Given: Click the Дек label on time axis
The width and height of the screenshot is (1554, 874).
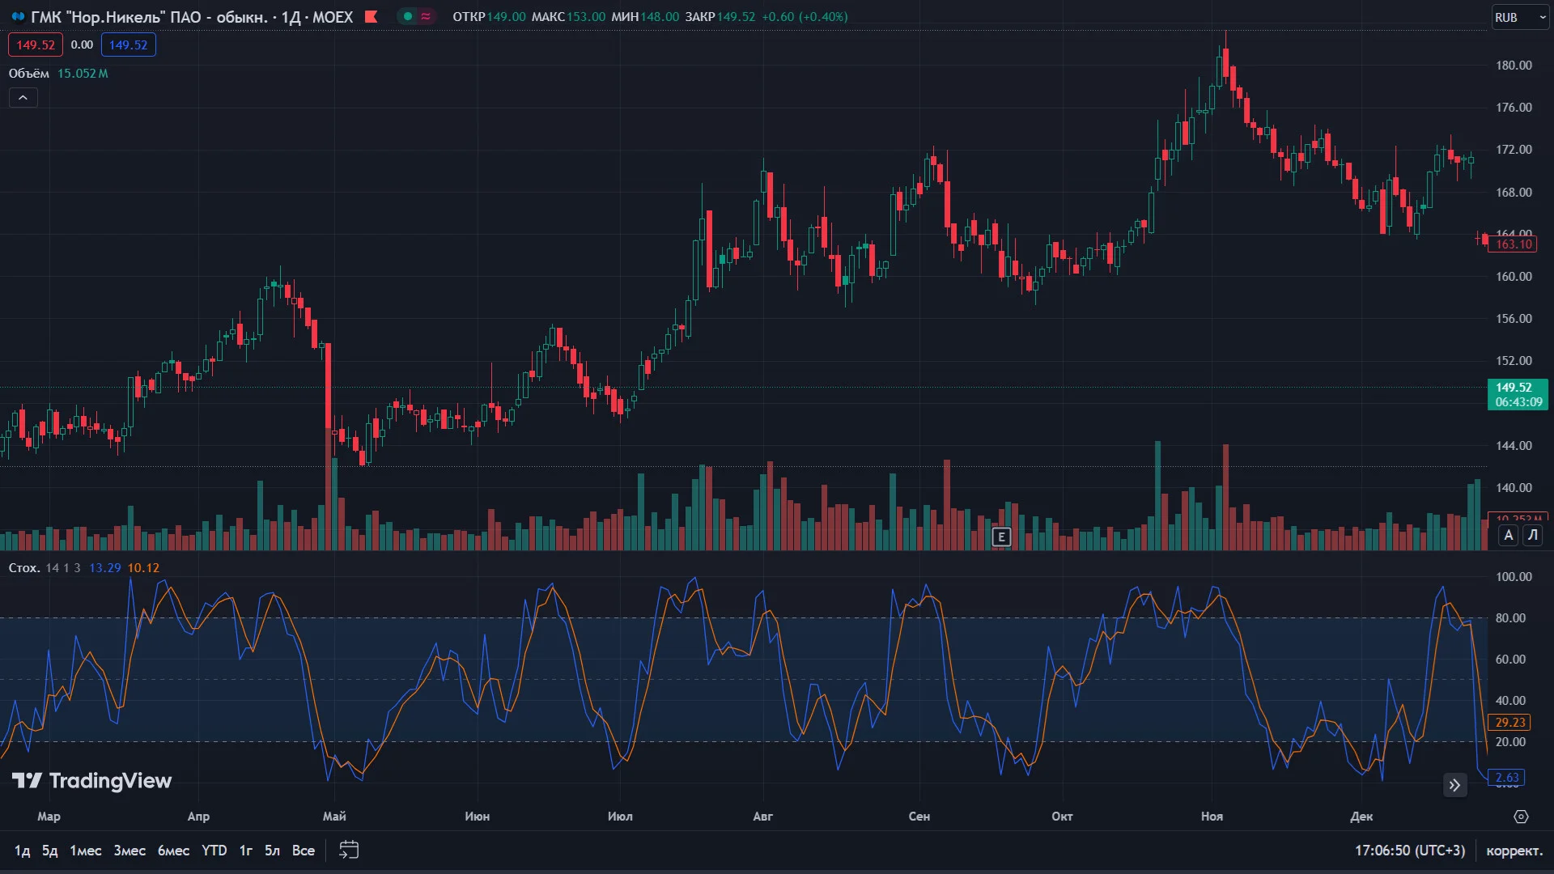Looking at the screenshot, I should [1361, 817].
